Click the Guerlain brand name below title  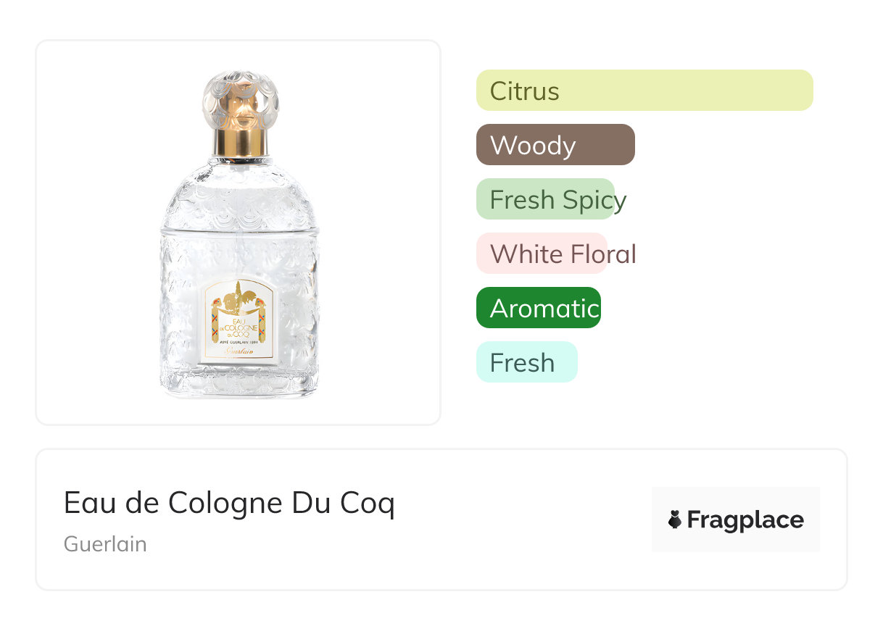[x=105, y=544]
